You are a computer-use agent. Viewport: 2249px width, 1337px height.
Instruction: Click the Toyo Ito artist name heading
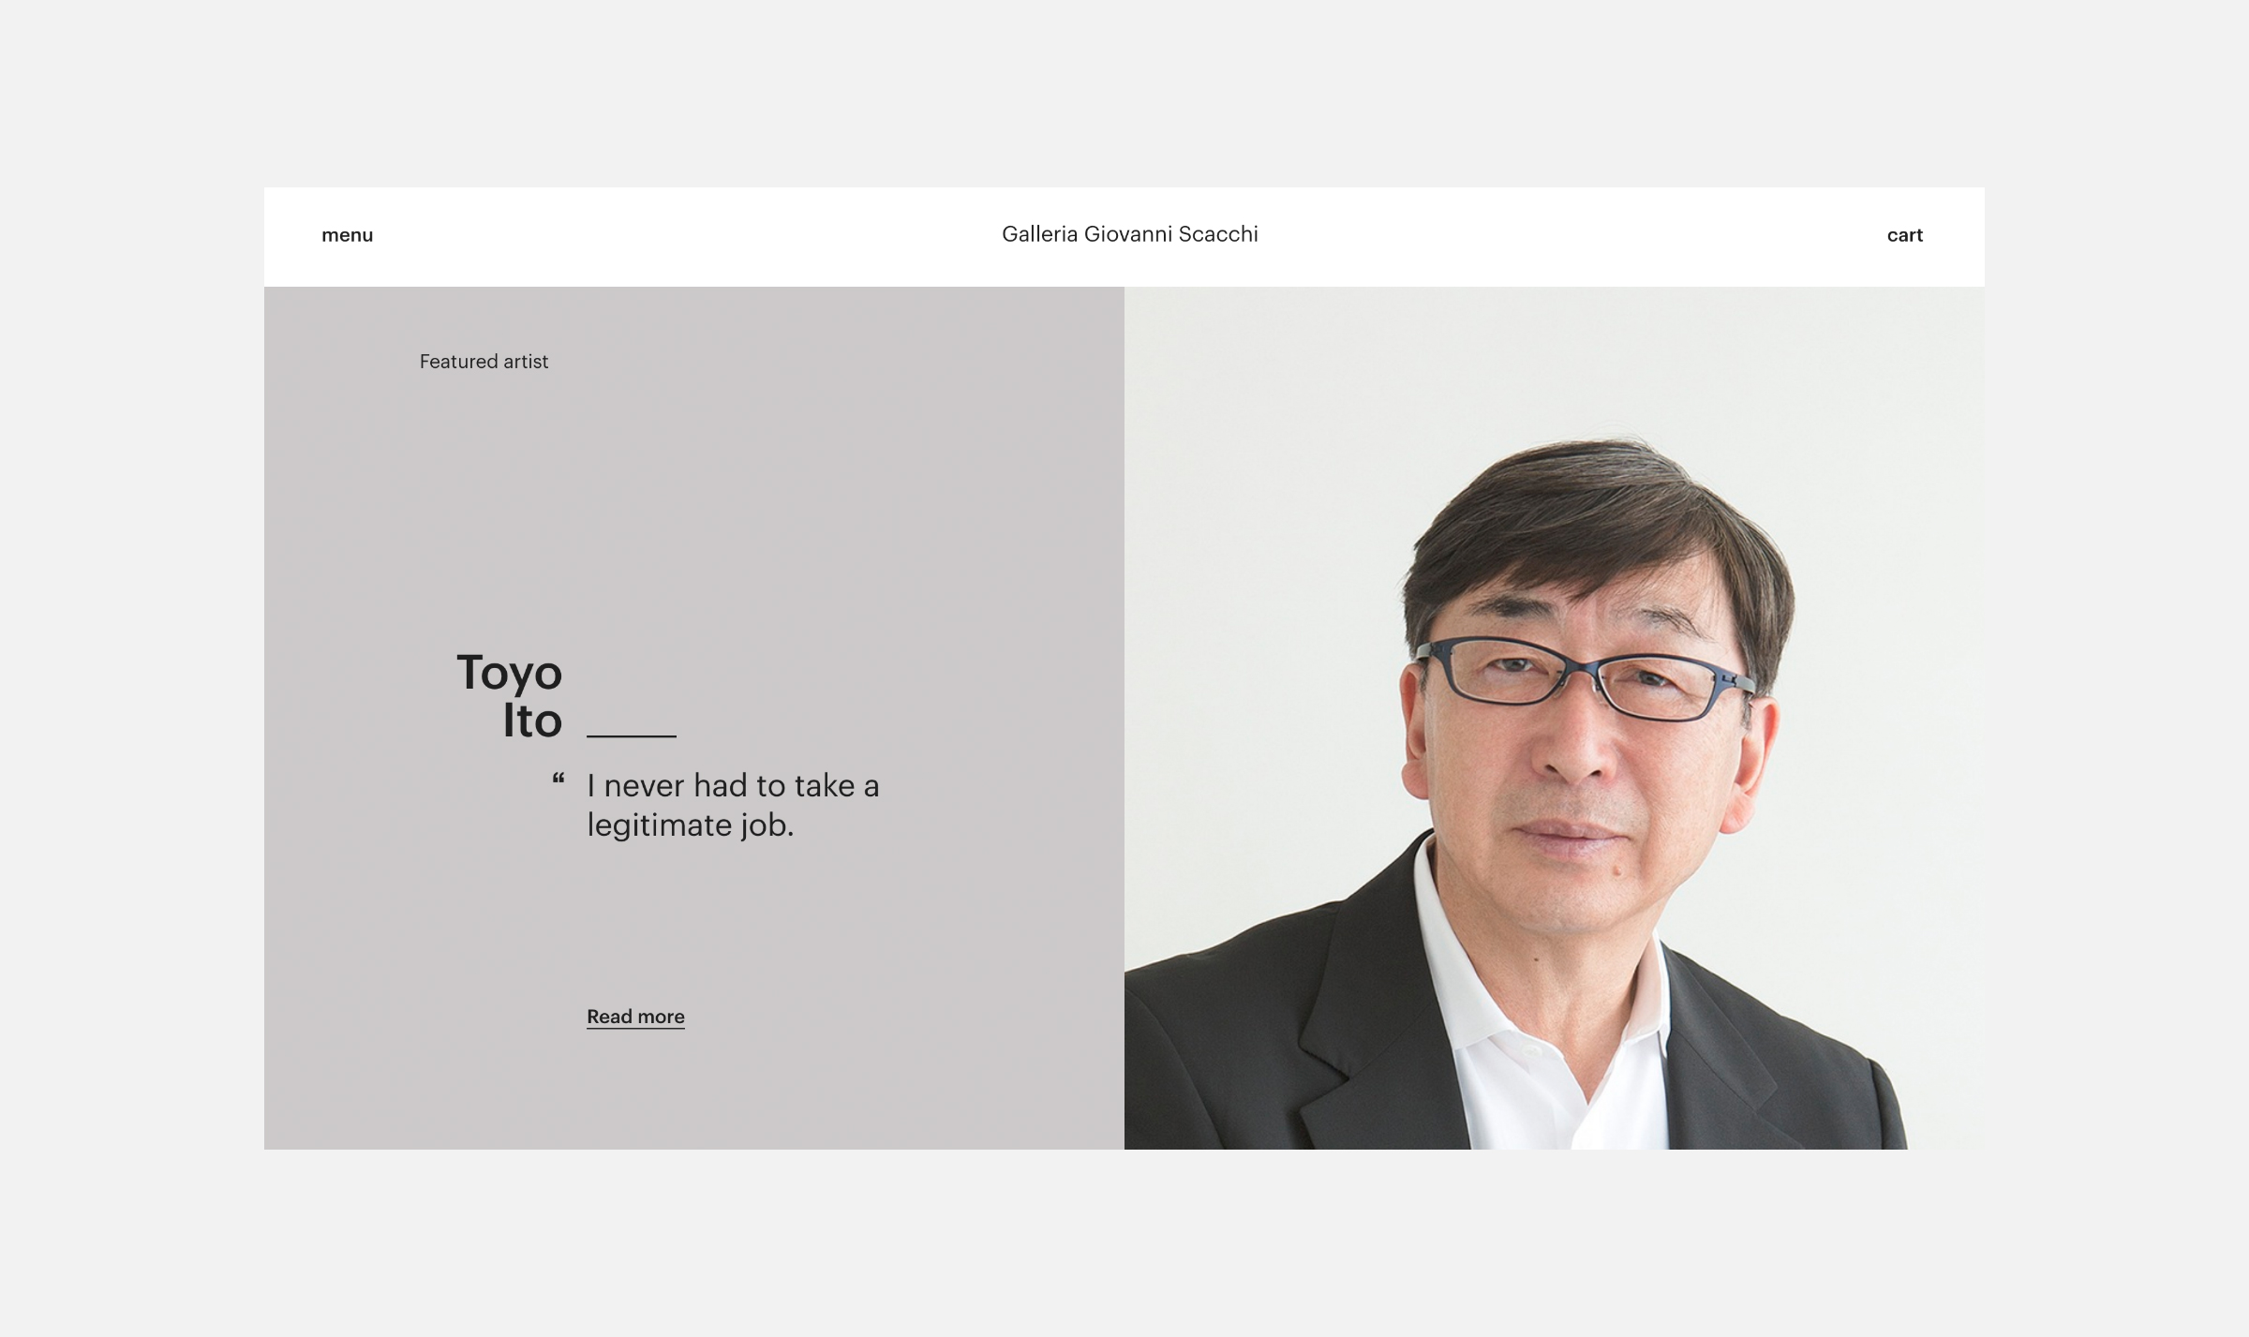point(510,696)
